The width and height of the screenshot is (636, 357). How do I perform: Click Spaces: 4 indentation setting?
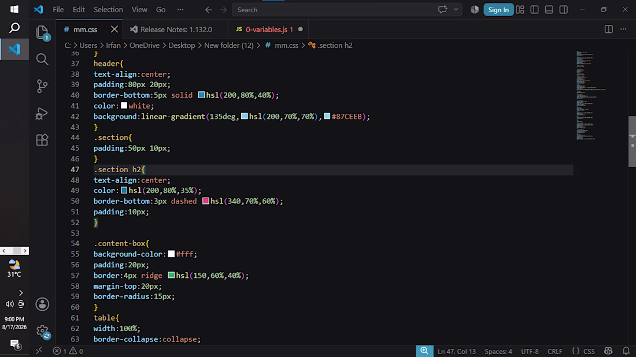point(498,351)
